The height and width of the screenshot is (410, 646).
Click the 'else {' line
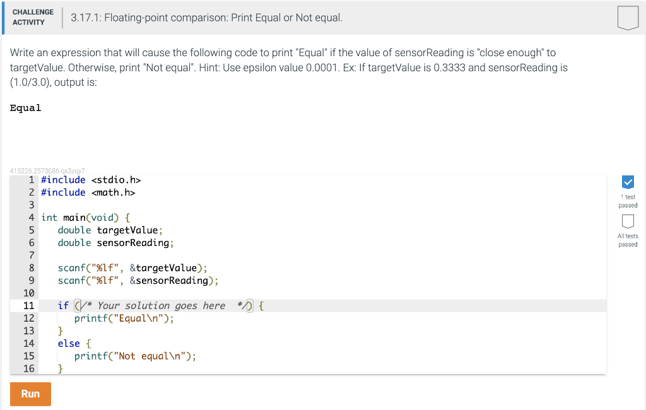coord(74,344)
